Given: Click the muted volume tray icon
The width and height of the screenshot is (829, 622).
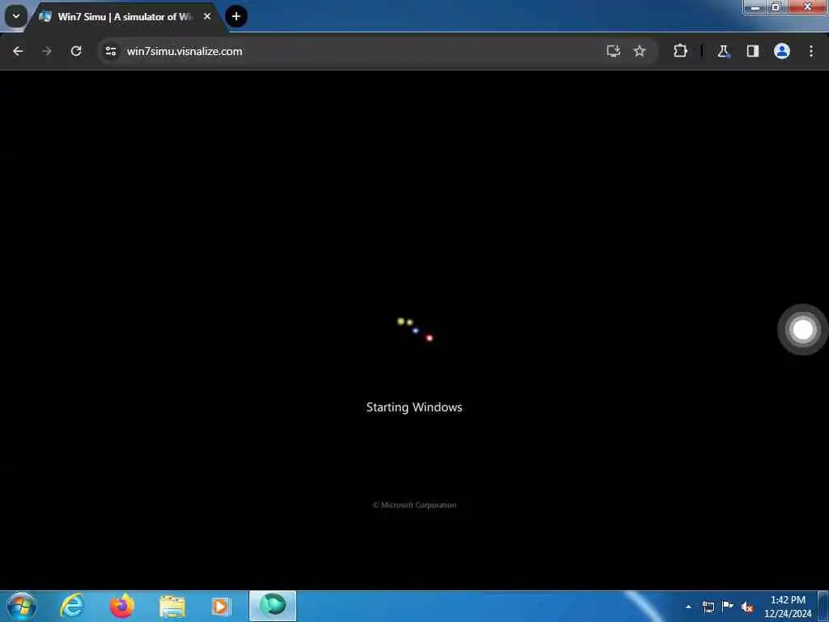Looking at the screenshot, I should [747, 607].
